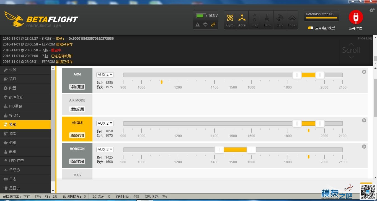Screen dimensions: 377x201
Task: Click the red USB disconnect icon
Action: 356,18
